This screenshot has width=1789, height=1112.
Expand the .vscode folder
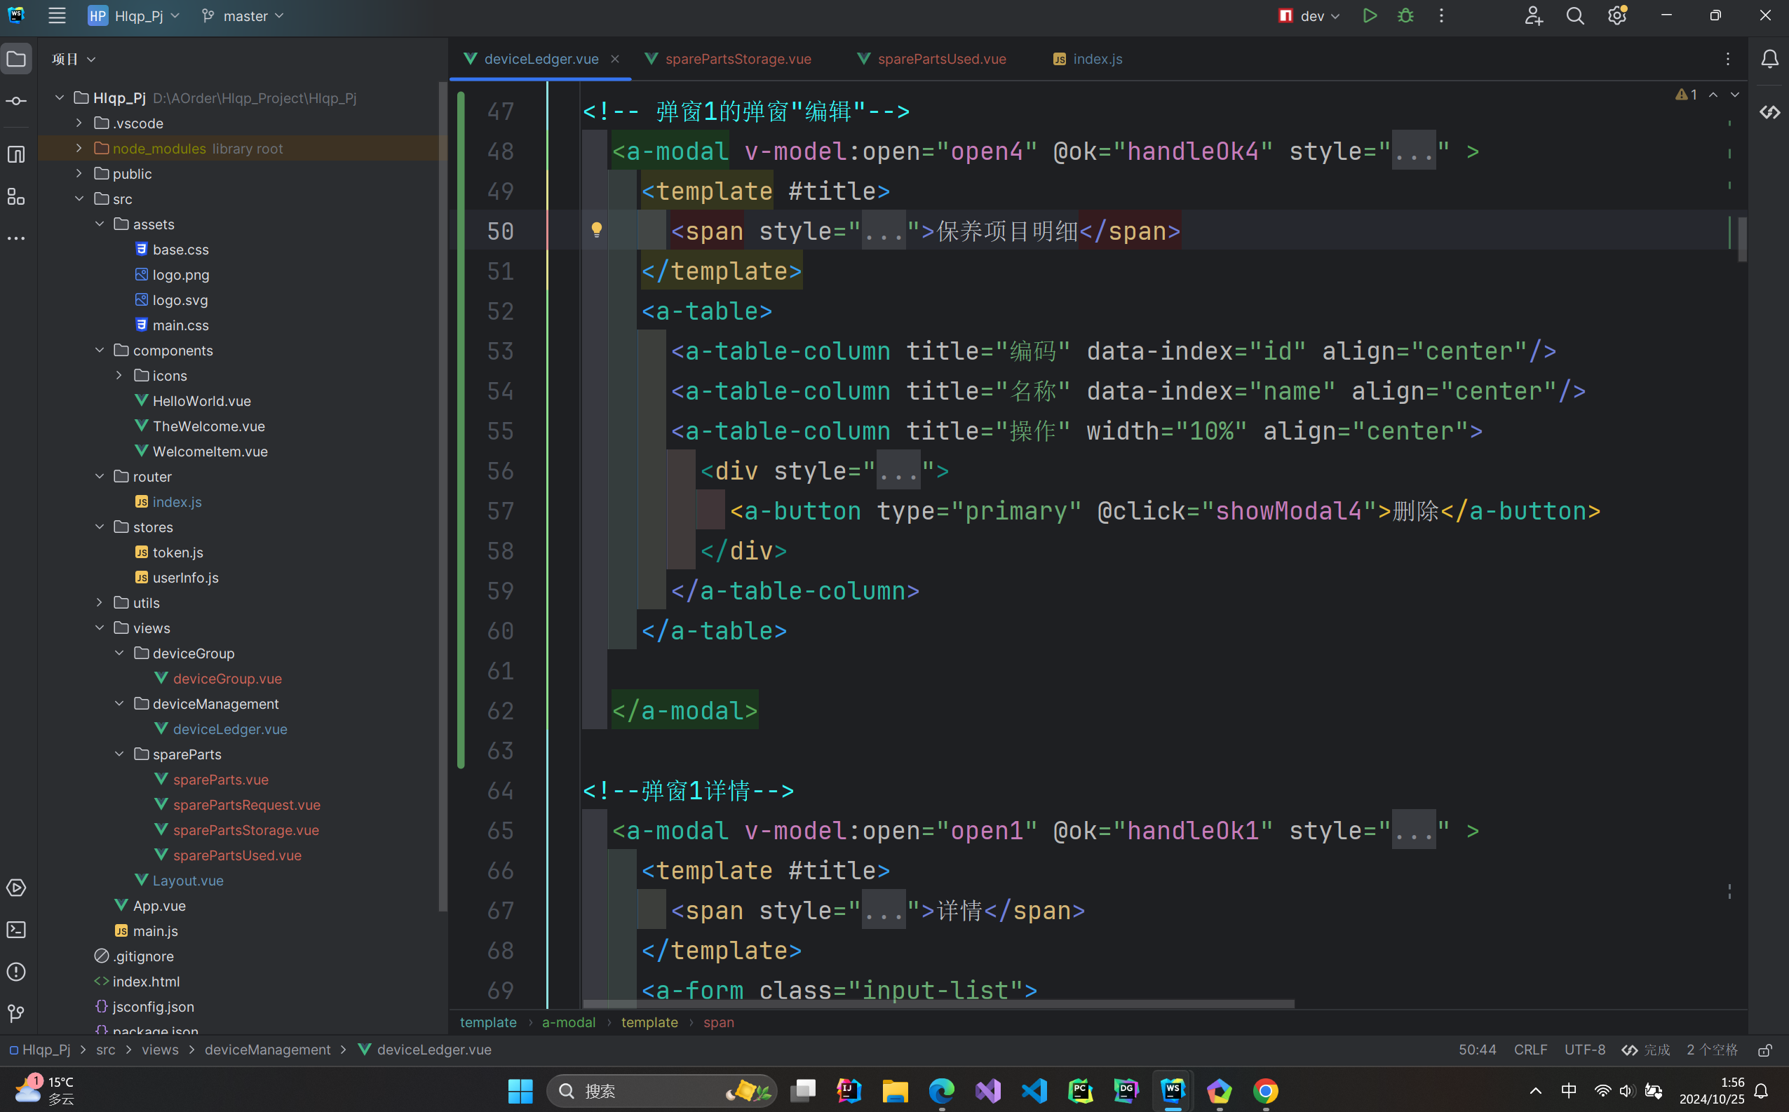click(79, 123)
